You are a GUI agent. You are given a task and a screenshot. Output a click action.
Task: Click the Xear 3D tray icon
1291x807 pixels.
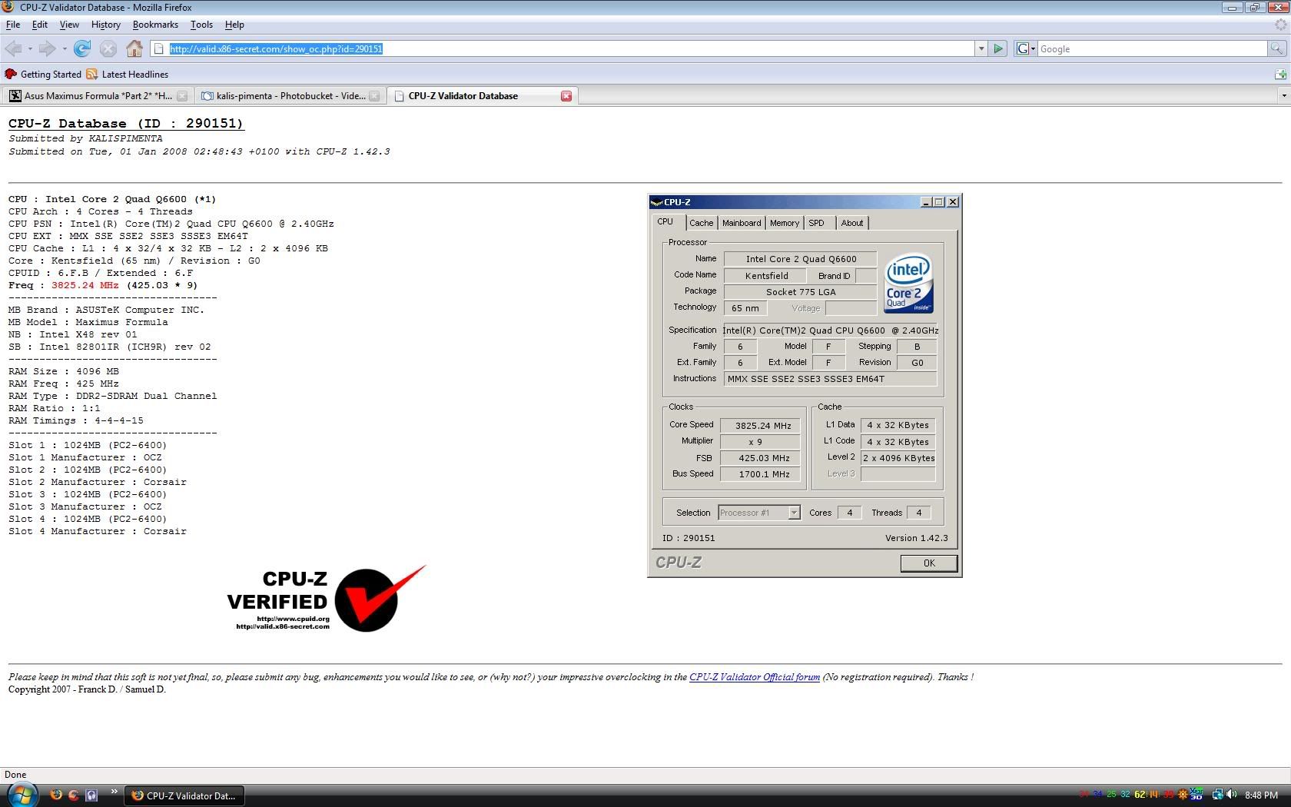click(x=1196, y=794)
